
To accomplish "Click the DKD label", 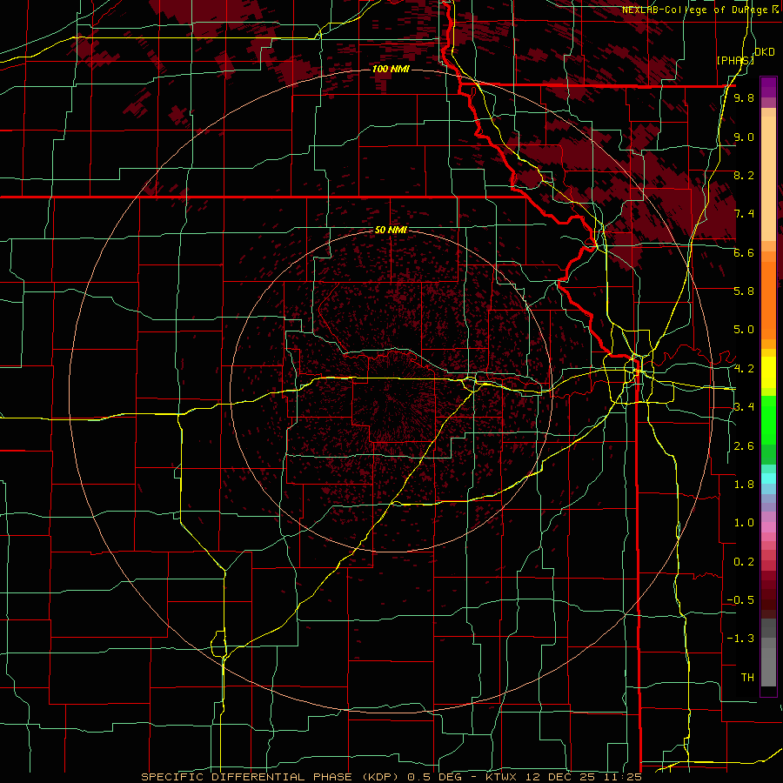I will coord(765,52).
